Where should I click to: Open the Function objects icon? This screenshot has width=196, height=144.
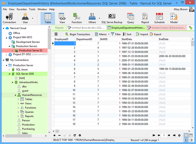click(77, 18)
